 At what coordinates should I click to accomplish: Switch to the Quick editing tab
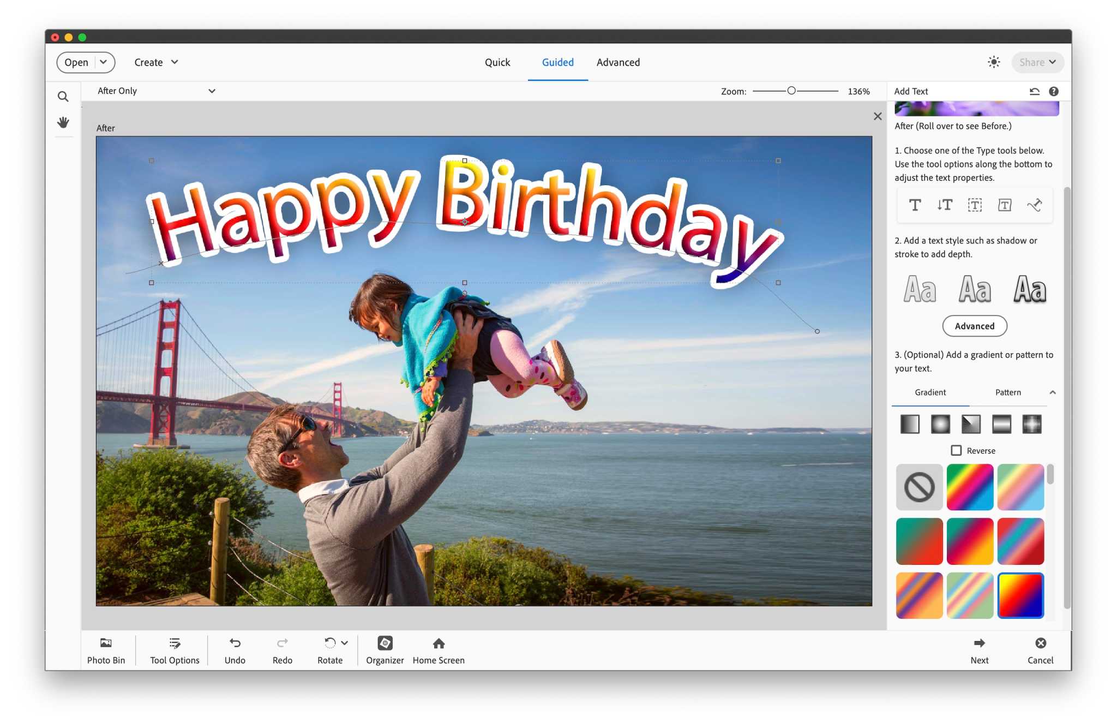tap(497, 62)
